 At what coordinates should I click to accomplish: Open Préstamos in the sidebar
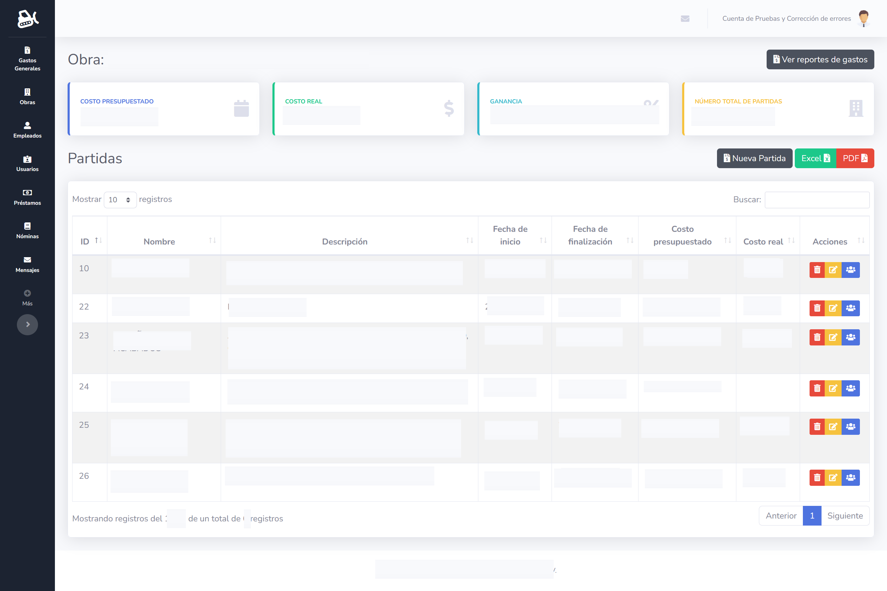[27, 197]
